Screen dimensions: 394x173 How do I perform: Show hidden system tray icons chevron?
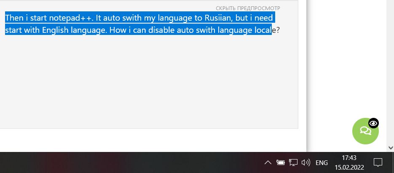point(268,162)
